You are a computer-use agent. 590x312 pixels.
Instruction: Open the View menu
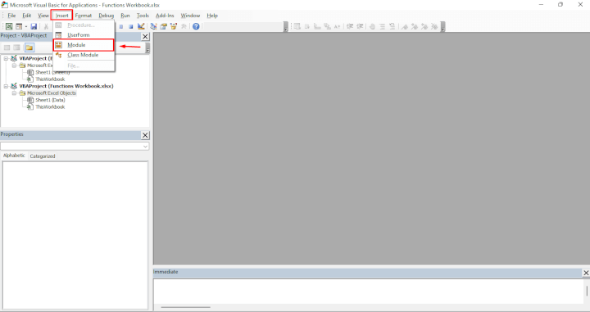43,16
